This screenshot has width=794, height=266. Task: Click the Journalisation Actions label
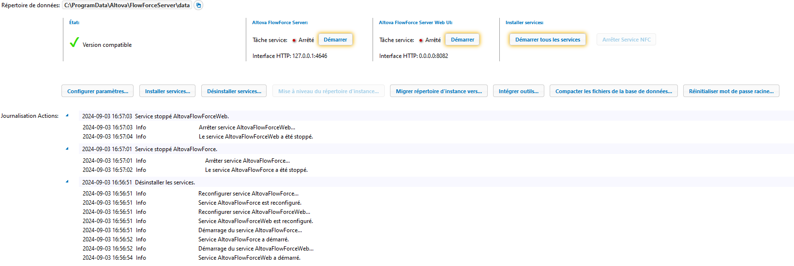click(30, 116)
